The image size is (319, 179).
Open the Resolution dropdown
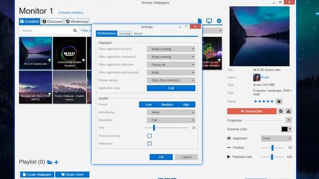click(171, 120)
